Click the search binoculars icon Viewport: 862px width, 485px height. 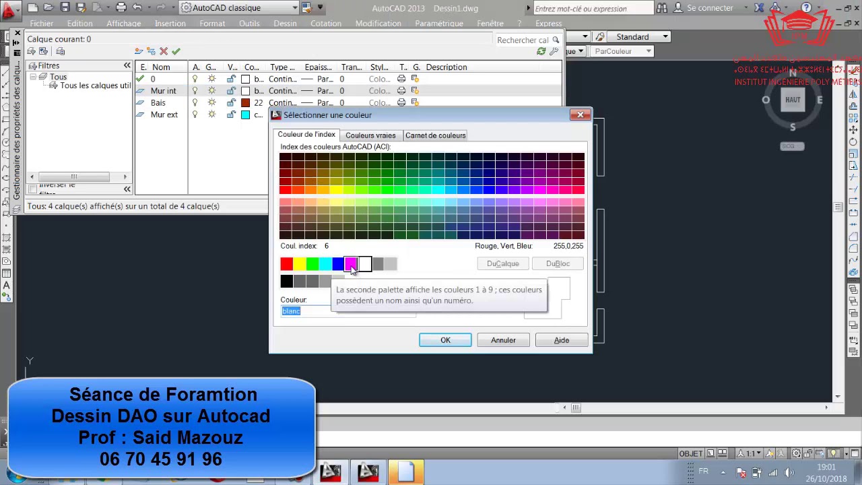pyautogui.click(x=661, y=8)
